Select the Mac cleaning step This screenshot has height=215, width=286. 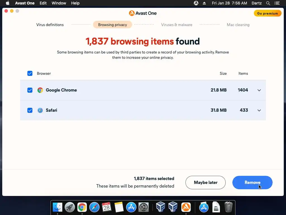[x=238, y=25]
